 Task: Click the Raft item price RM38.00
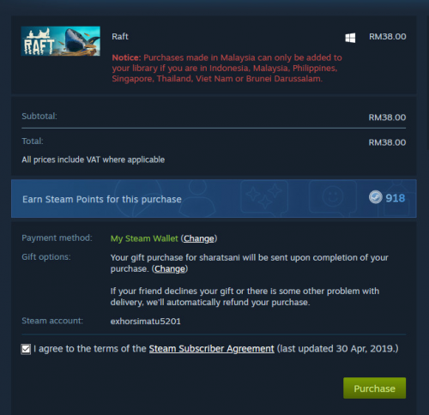click(x=388, y=37)
